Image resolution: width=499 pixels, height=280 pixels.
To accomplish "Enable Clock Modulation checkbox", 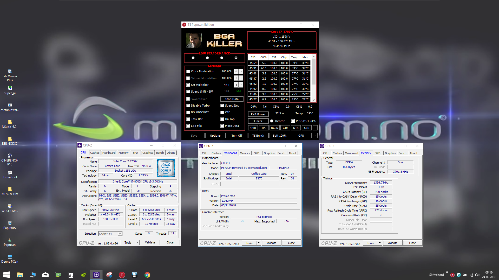I will coord(188,71).
